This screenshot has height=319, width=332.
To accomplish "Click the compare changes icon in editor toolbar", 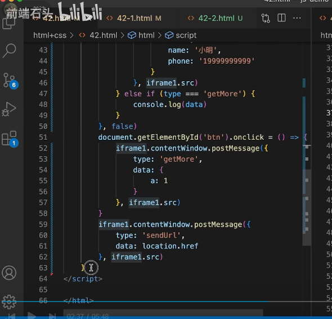I will 266,18.
